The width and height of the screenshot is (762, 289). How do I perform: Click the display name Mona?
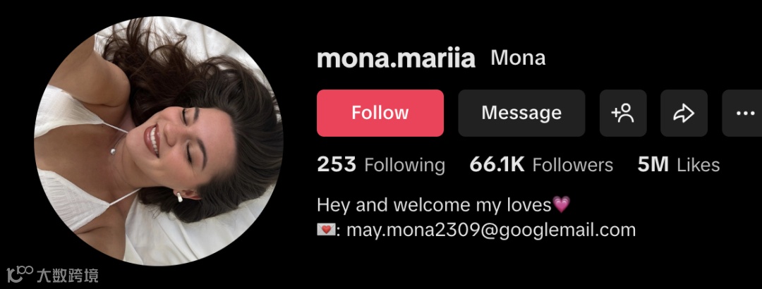518,58
